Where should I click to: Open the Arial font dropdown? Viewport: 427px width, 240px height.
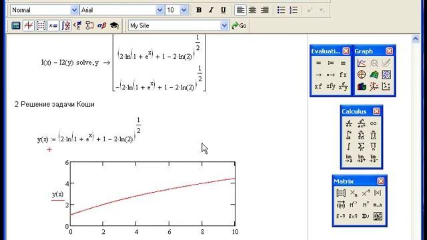tap(159, 10)
